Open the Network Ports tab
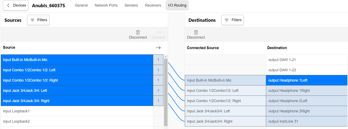Image resolution: width=348 pixels, height=129 pixels. [106, 5]
